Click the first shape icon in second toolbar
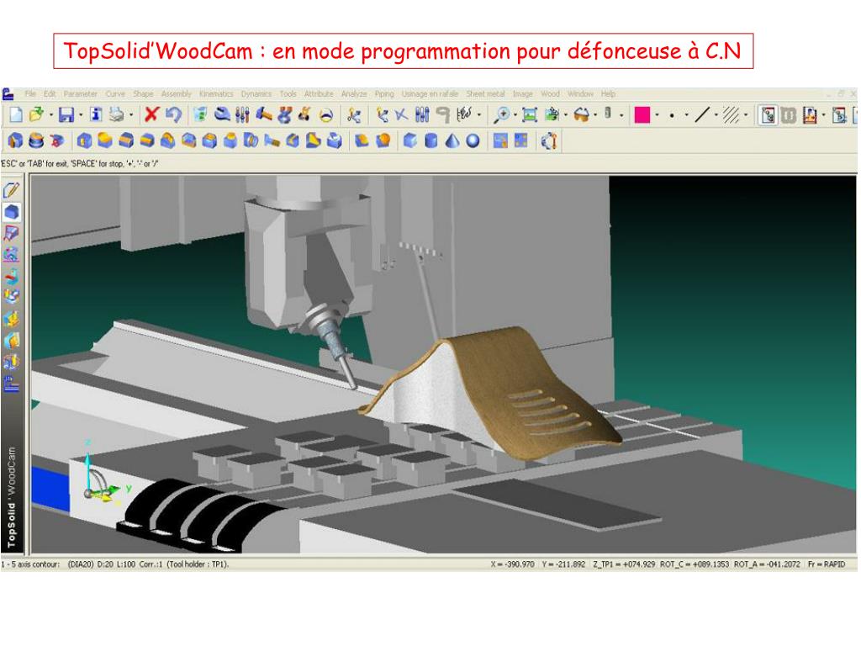 [x=15, y=141]
